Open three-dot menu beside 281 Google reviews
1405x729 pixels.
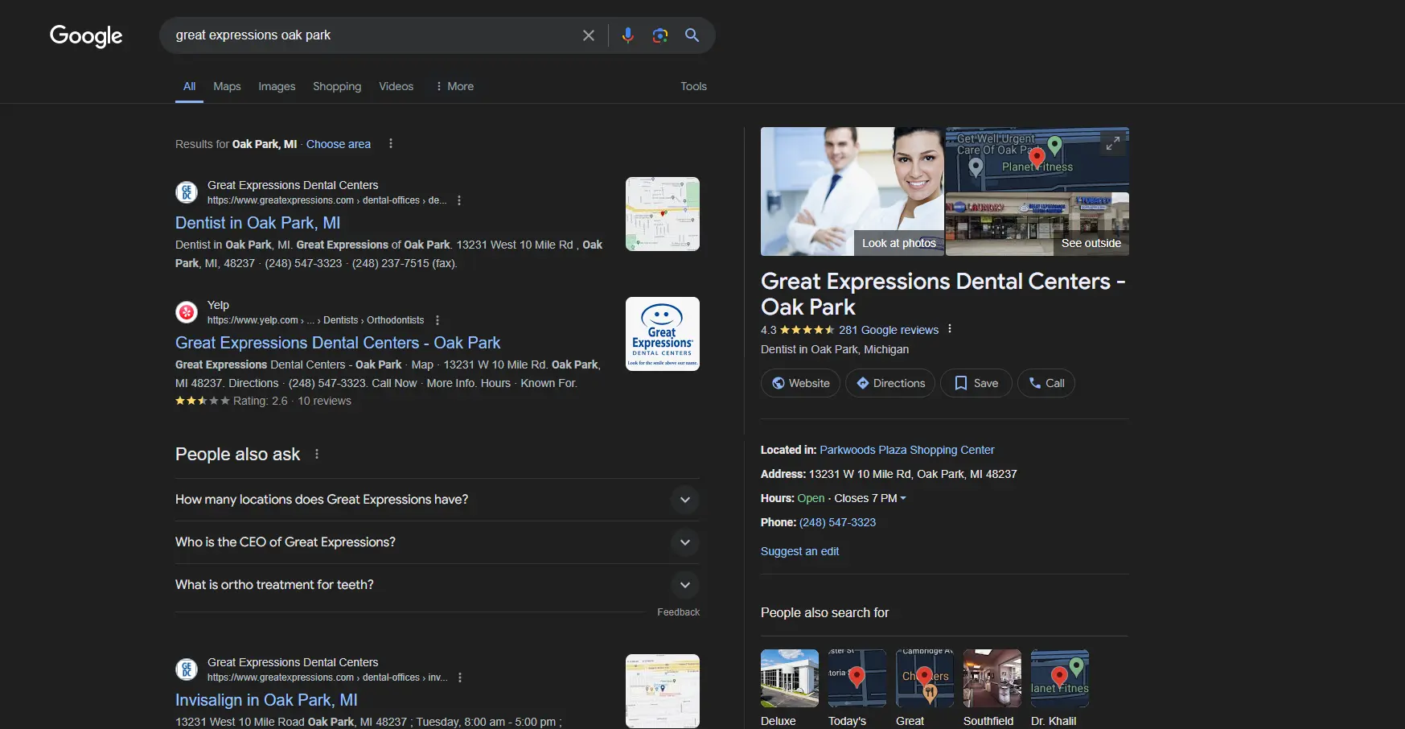coord(950,329)
